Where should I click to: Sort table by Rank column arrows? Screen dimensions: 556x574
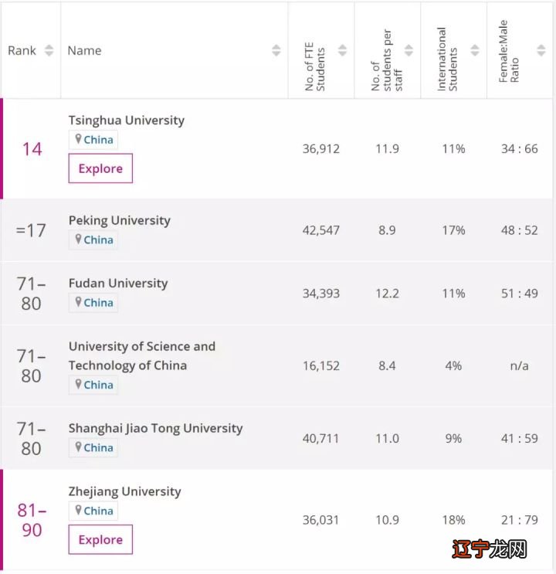pos(49,51)
